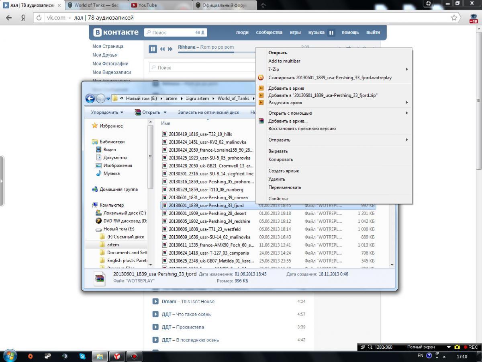482x362 pixels.
Task: Click the vk.com address bar
Action: click(x=241, y=18)
